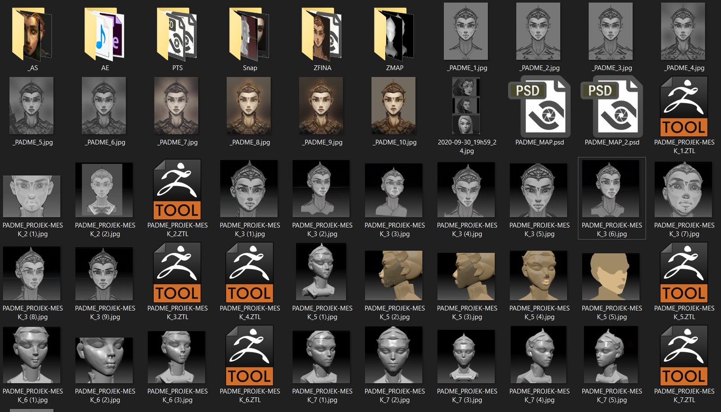Select the PADME_MAP_2.psd file icon
Viewport: 721px width, 412px height.
[612, 107]
